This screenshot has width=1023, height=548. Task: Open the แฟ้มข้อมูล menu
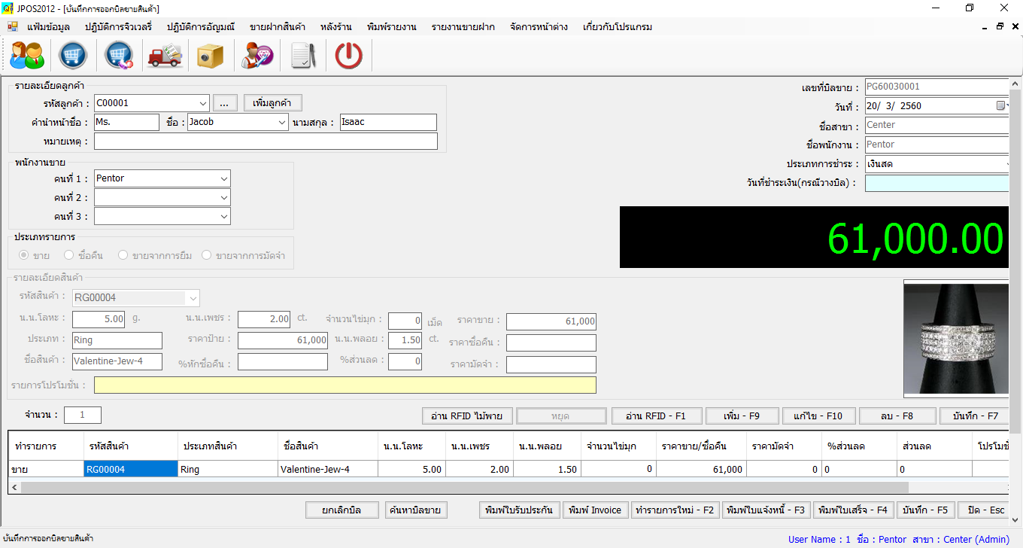click(x=48, y=27)
